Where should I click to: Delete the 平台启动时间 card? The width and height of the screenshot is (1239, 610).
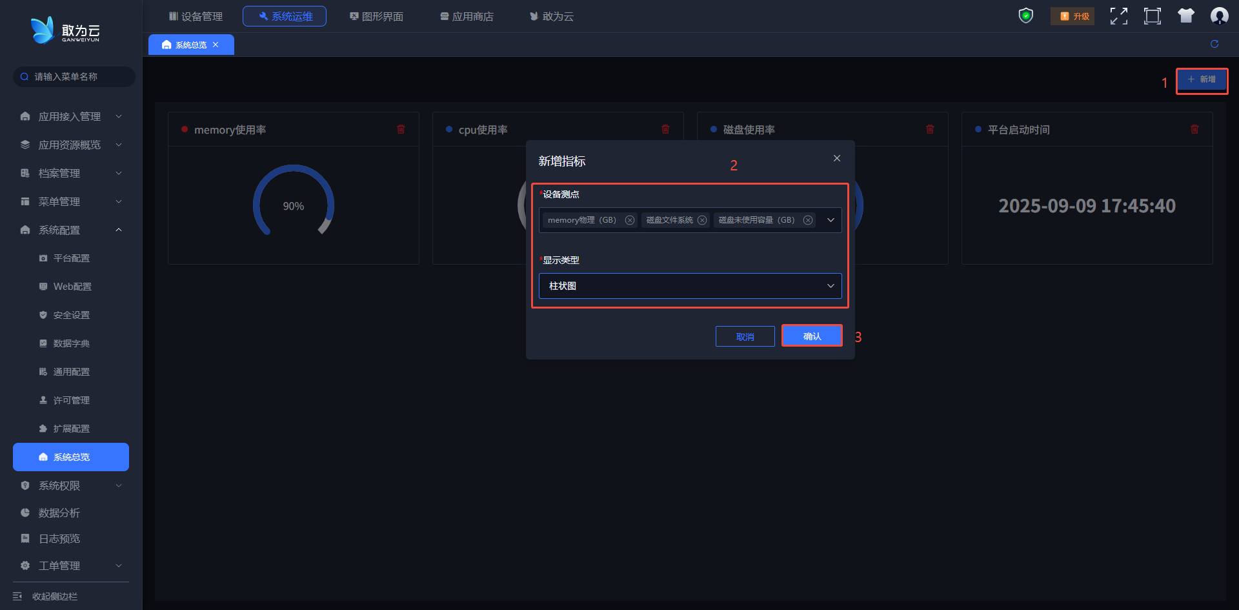[x=1194, y=129]
